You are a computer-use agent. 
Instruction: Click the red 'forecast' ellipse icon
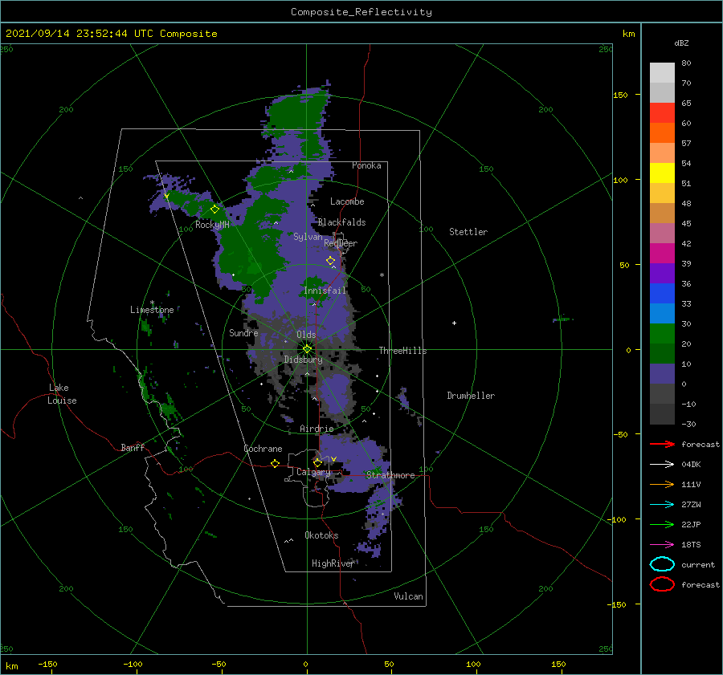click(662, 584)
